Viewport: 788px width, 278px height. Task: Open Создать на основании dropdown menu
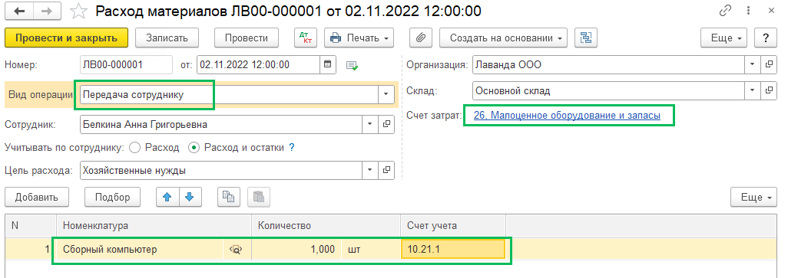(x=504, y=38)
